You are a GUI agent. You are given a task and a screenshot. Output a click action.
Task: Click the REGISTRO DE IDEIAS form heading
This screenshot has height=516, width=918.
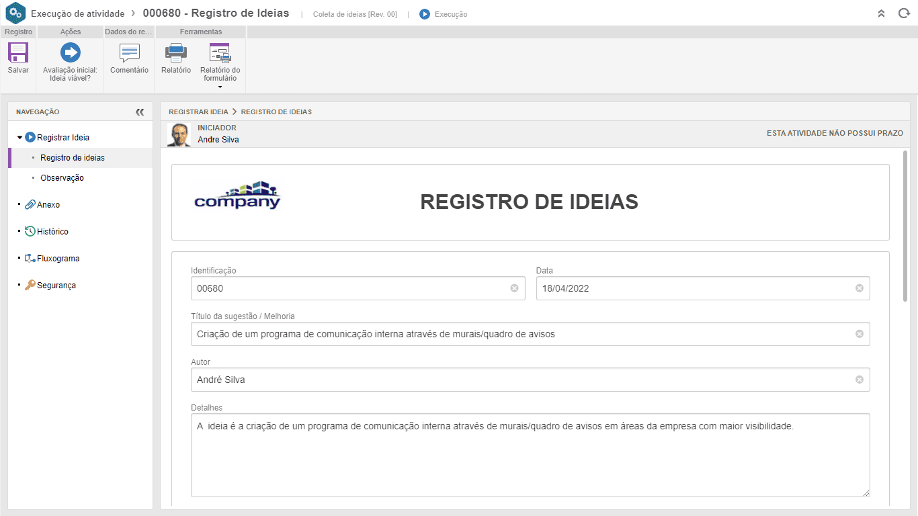click(x=530, y=202)
